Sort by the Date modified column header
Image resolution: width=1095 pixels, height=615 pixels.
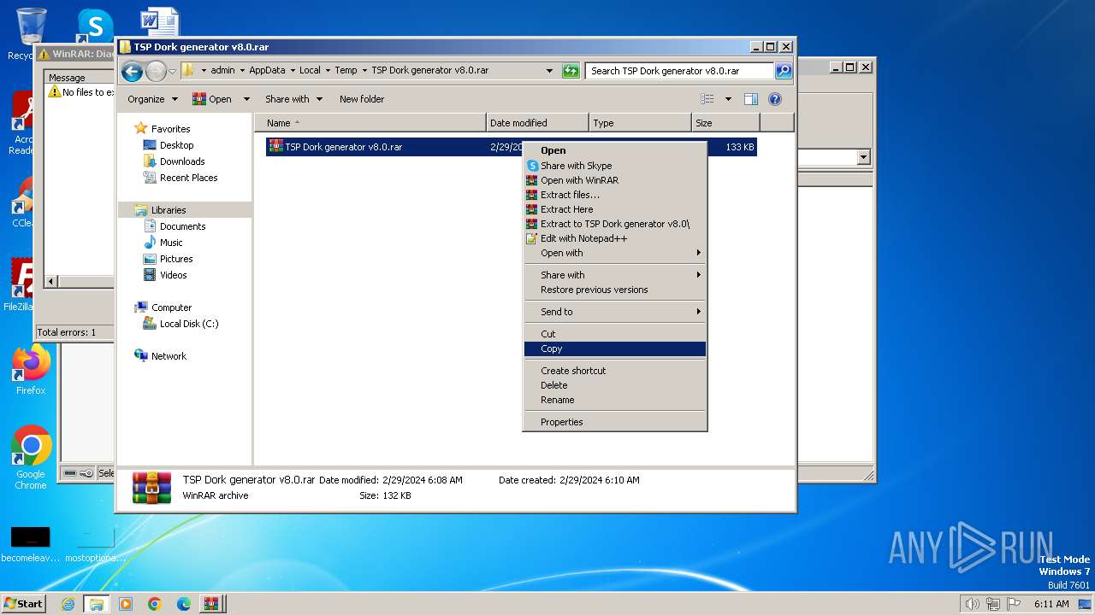pos(537,123)
